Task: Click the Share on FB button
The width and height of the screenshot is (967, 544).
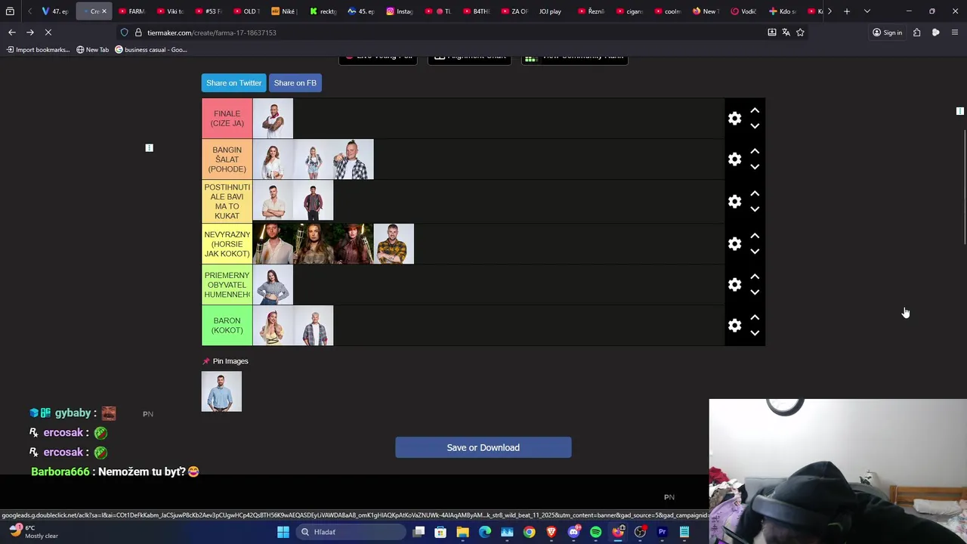Action: pyautogui.click(x=295, y=83)
